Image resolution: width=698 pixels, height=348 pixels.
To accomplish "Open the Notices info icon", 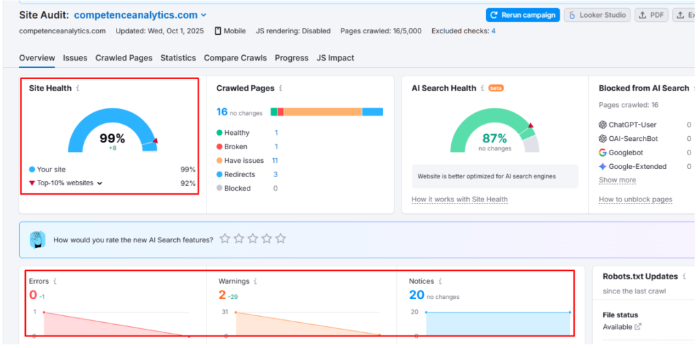I will pyautogui.click(x=440, y=281).
